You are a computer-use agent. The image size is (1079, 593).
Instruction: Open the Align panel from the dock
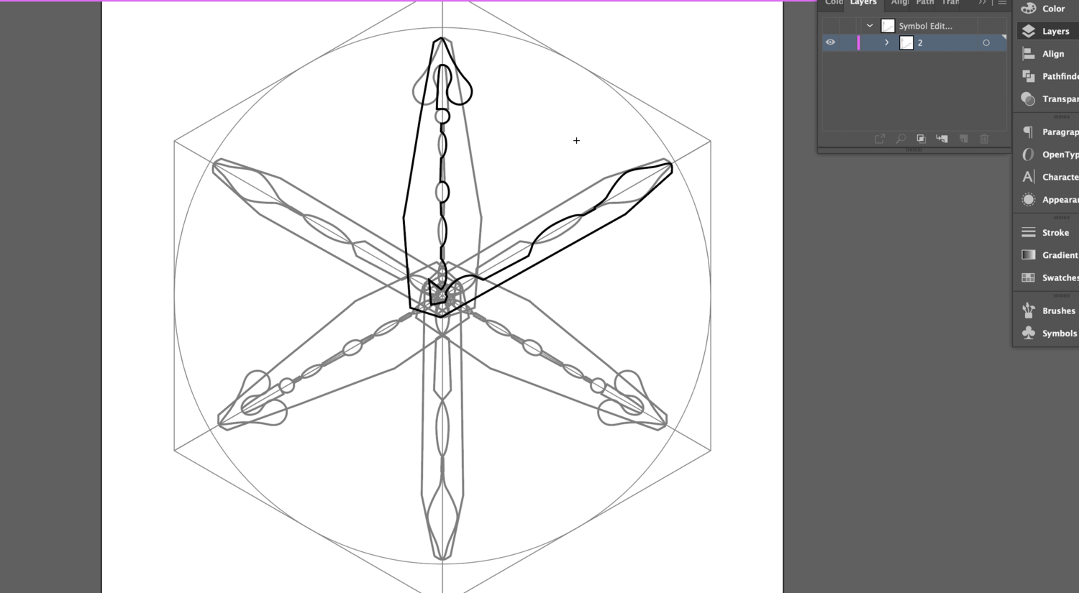pos(1047,54)
